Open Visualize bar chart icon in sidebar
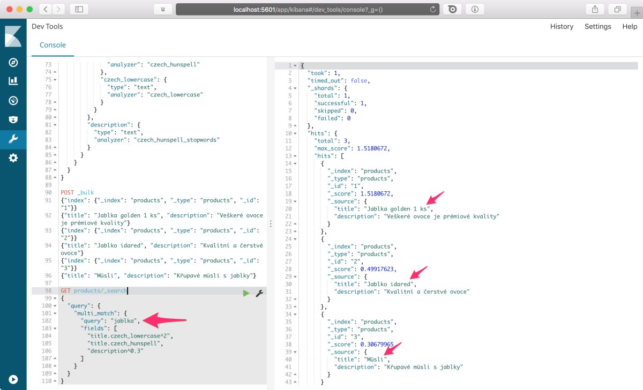 pyautogui.click(x=13, y=81)
